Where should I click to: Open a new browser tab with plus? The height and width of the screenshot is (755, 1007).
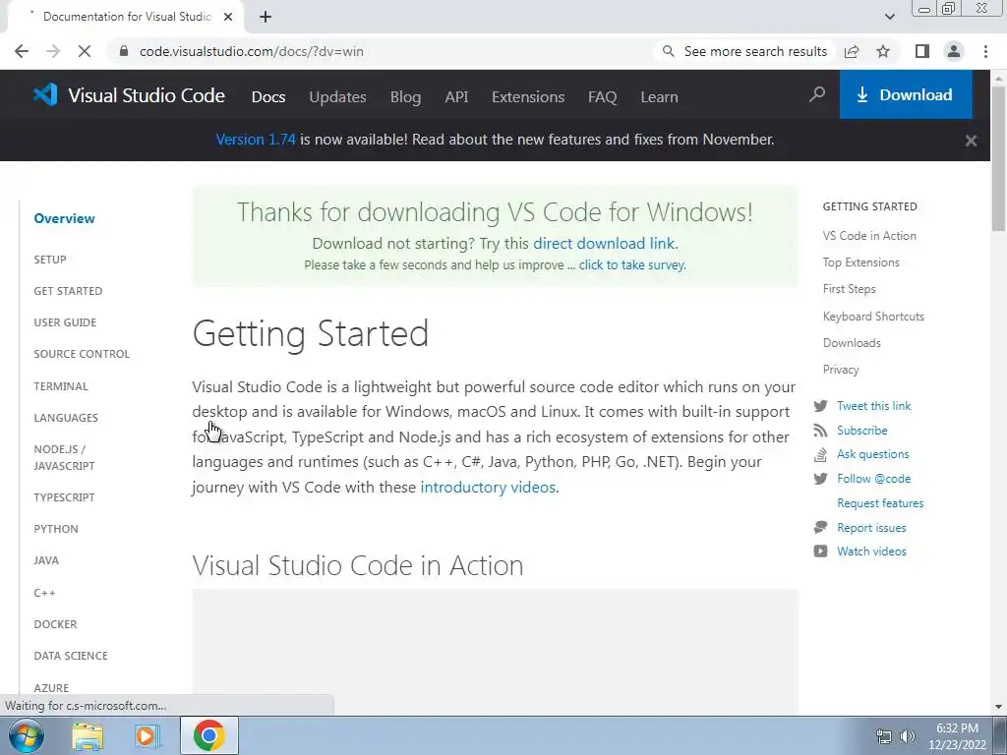point(266,17)
